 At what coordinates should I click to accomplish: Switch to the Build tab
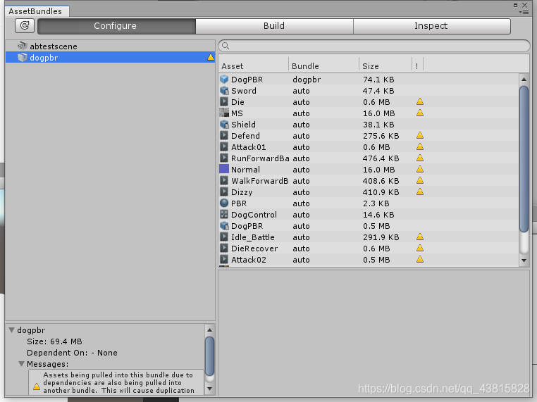pyautogui.click(x=274, y=26)
